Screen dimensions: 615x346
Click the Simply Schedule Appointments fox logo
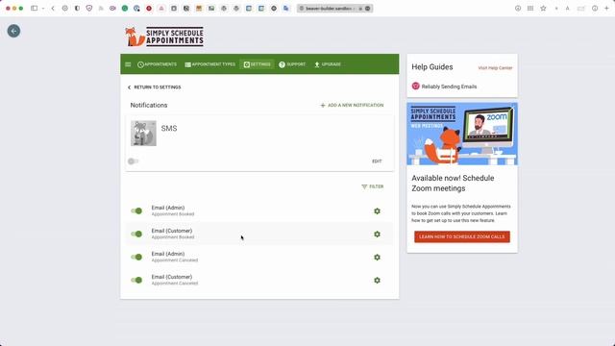click(164, 37)
